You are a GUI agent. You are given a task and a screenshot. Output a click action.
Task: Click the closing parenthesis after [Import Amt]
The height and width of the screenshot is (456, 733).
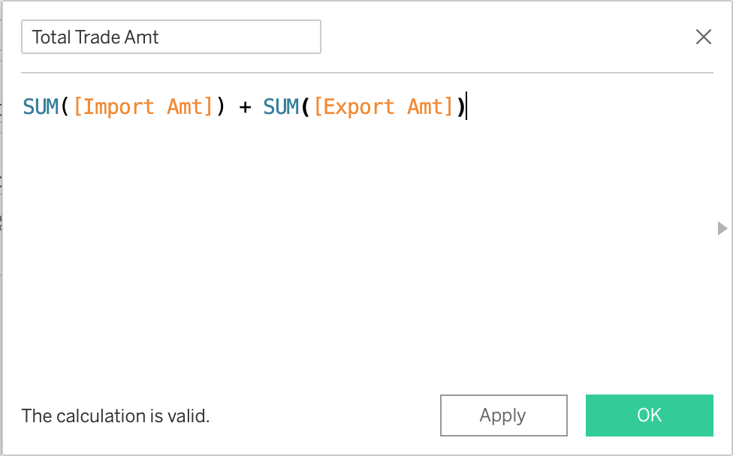[x=221, y=106]
